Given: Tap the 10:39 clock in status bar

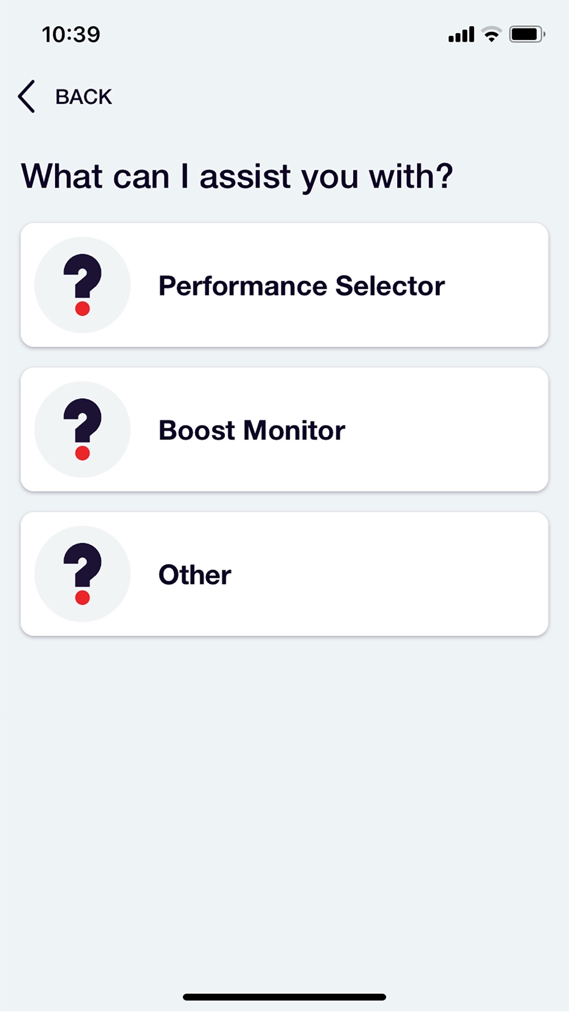Looking at the screenshot, I should (71, 34).
